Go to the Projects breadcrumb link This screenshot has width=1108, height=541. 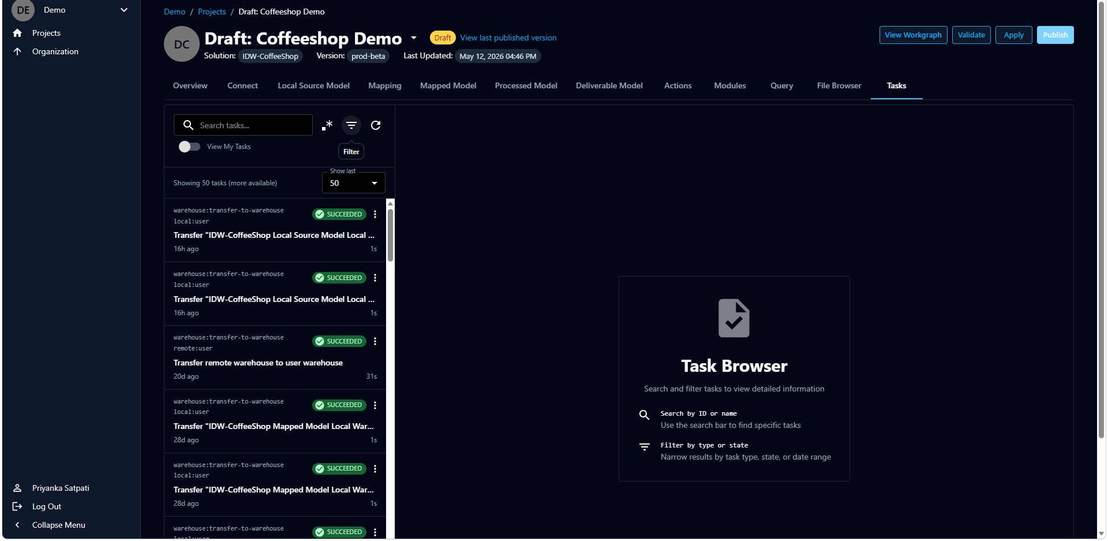[x=212, y=12]
